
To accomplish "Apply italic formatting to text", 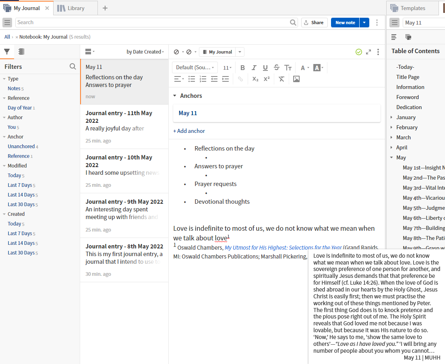I will pyautogui.click(x=254, y=68).
